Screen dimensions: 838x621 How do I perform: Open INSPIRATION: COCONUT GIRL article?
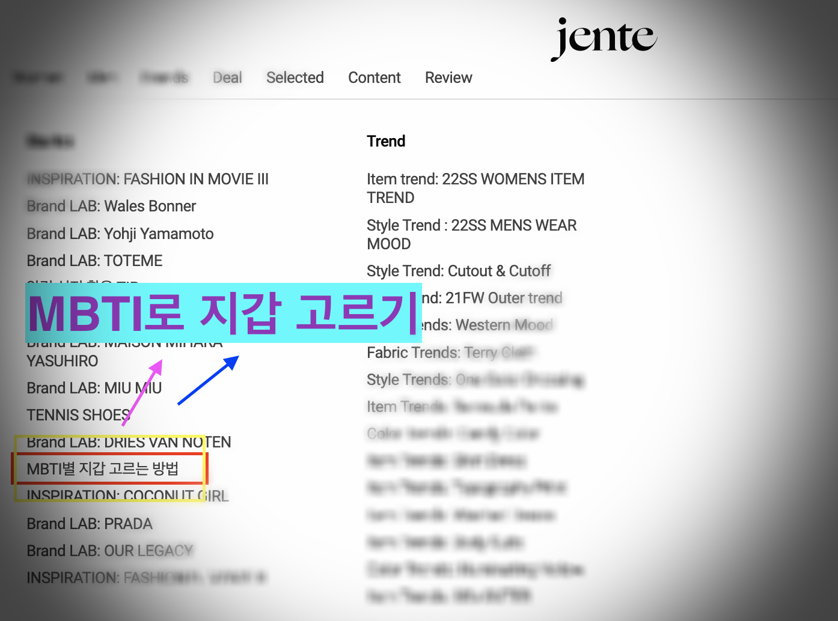tap(127, 496)
